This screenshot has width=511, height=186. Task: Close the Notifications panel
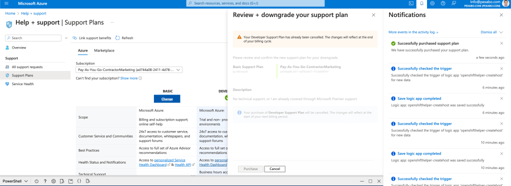501,15
